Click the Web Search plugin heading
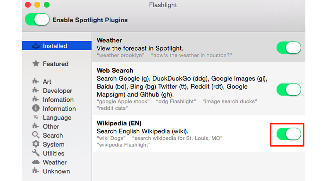 click(x=115, y=70)
